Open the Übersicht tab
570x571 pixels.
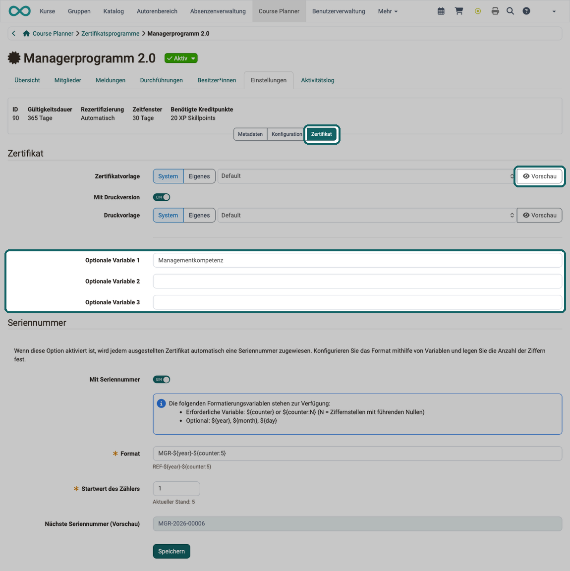click(27, 80)
